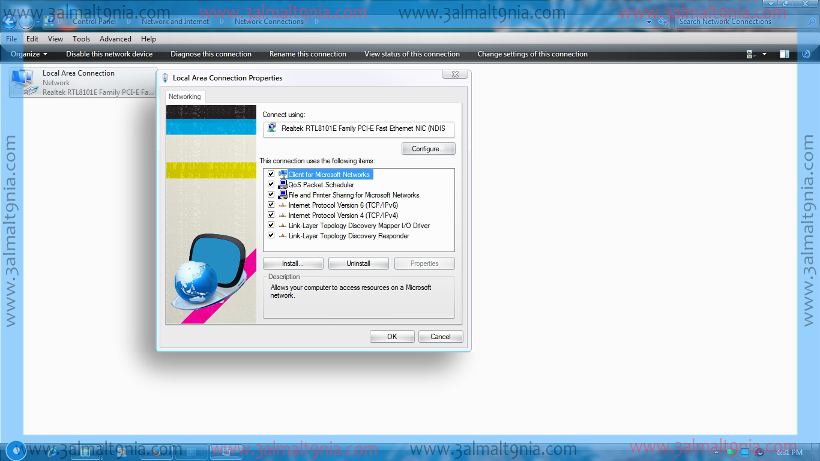Open the Tools menu

pos(81,39)
